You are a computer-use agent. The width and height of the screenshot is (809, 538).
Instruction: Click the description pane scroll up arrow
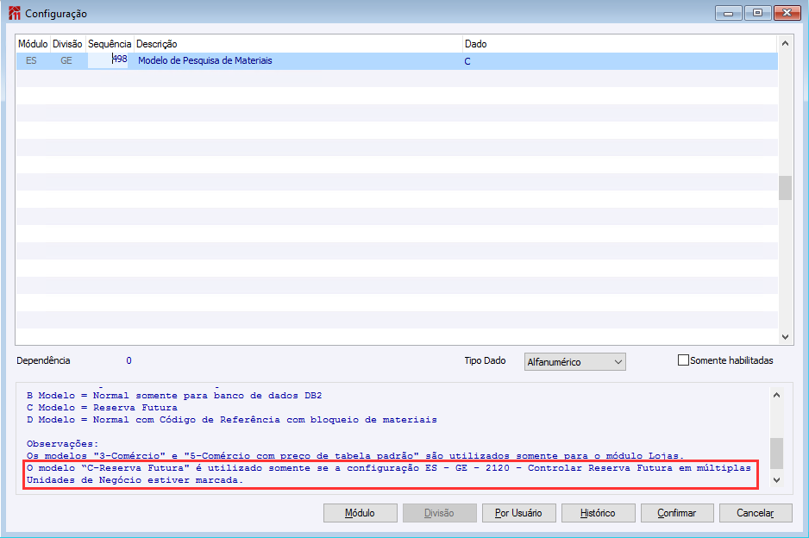[776, 395]
